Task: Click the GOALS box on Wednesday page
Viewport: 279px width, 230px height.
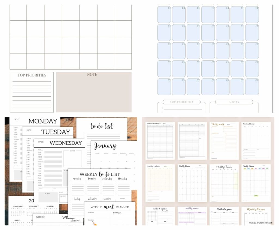Action: coord(72,158)
